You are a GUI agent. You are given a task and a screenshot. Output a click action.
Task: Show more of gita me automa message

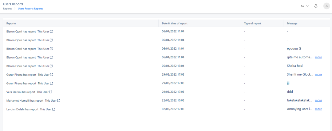coord(318,57)
